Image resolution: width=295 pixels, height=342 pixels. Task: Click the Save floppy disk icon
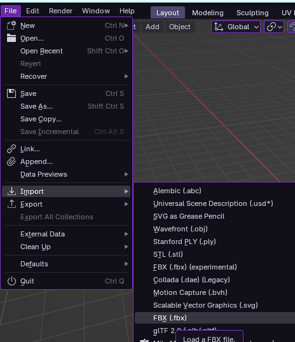click(11, 93)
